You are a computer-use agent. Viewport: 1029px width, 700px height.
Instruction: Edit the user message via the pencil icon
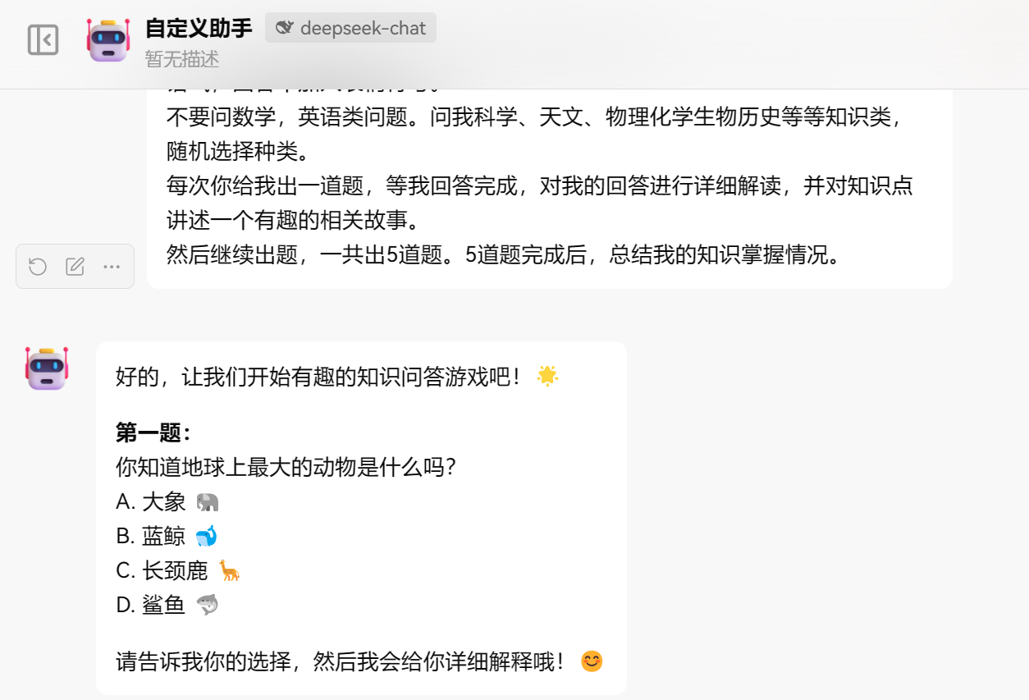75,267
